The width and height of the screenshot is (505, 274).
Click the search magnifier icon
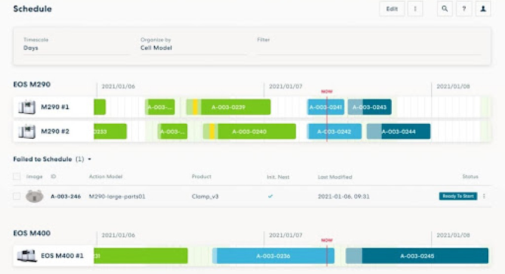[445, 9]
